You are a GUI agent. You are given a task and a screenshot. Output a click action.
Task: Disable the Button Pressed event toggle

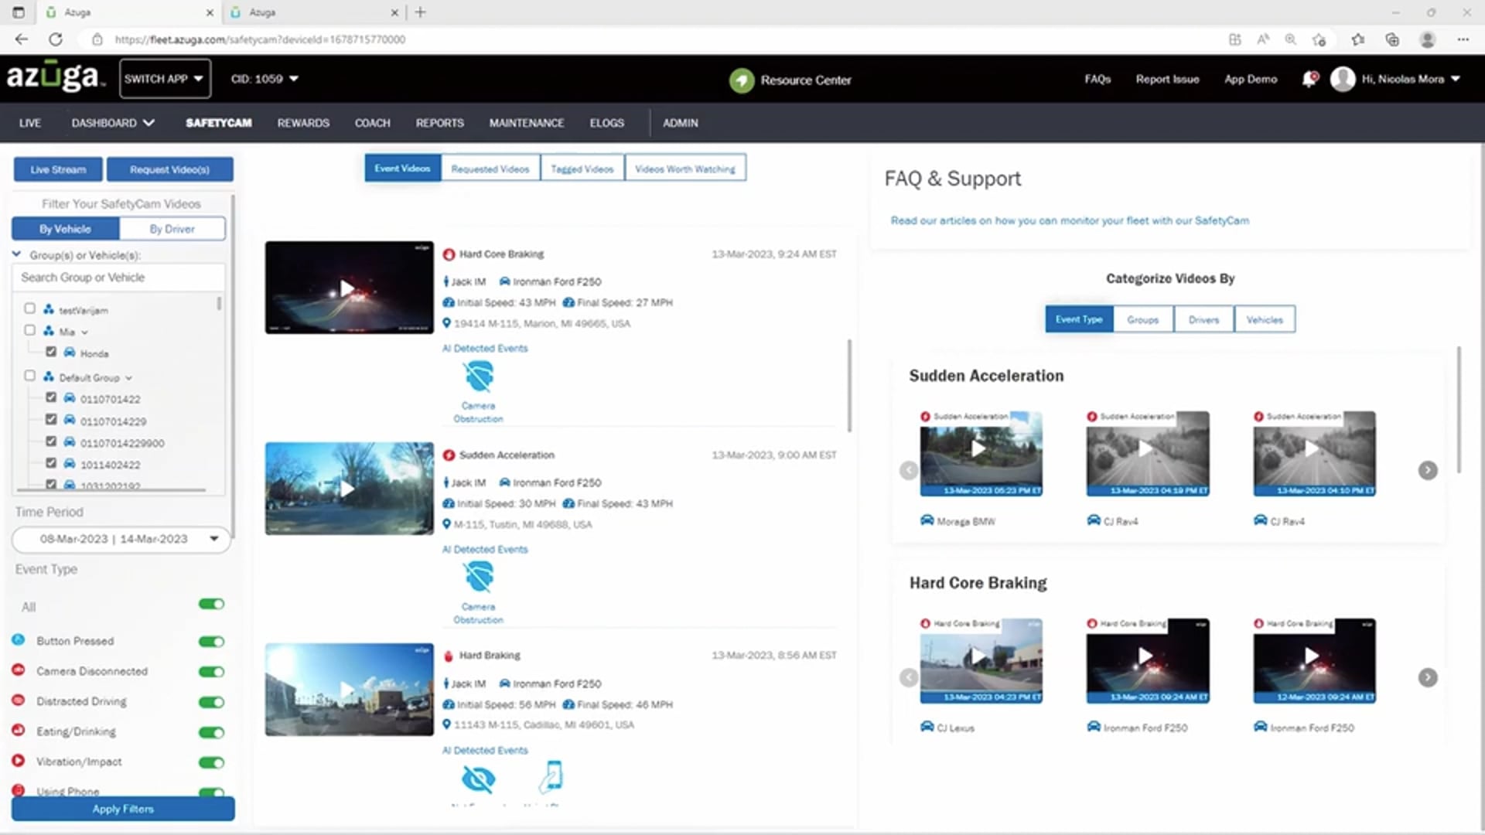[x=210, y=642]
